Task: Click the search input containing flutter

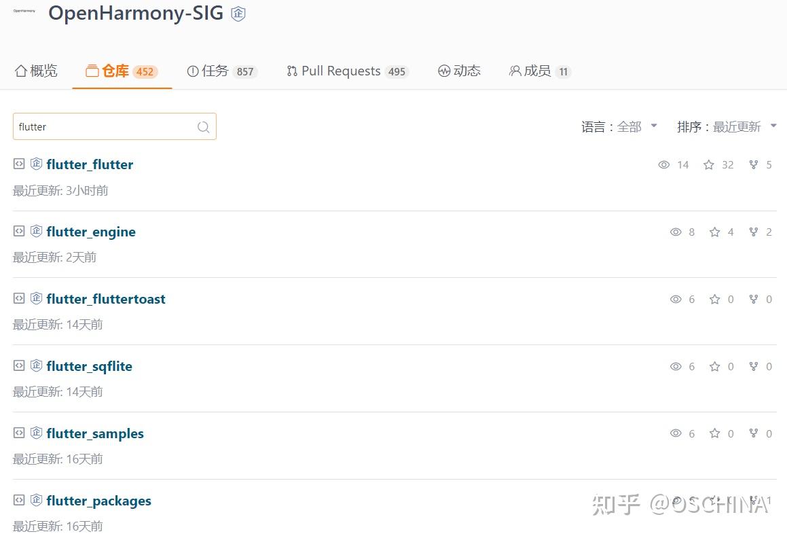Action: 102,126
